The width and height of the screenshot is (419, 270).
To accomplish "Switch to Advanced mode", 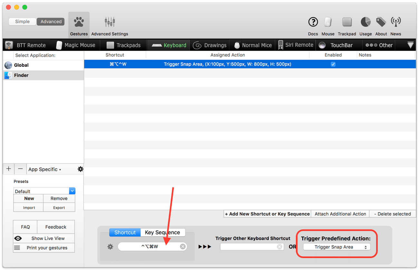I will coord(51,22).
